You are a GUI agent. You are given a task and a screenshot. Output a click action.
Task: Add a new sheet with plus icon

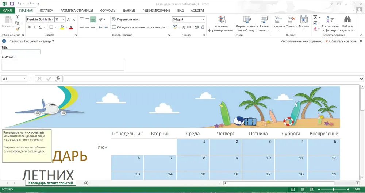(86, 183)
